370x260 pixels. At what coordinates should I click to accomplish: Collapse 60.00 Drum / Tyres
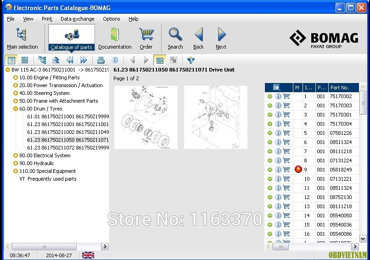click(16, 109)
